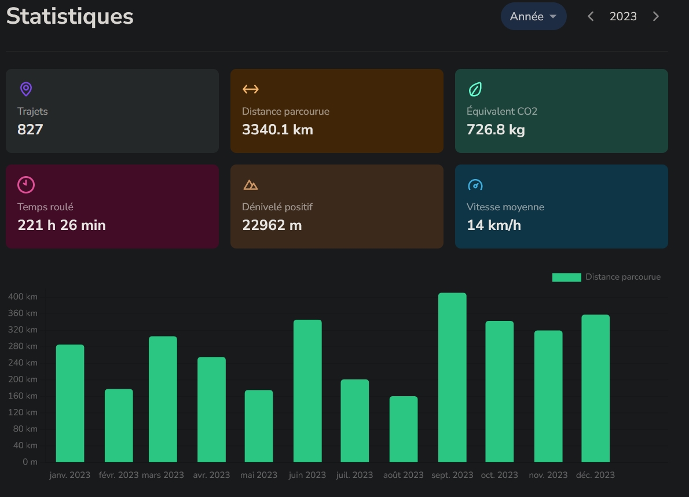Click the Statistiques page heading
This screenshot has height=497, width=689.
(x=70, y=16)
